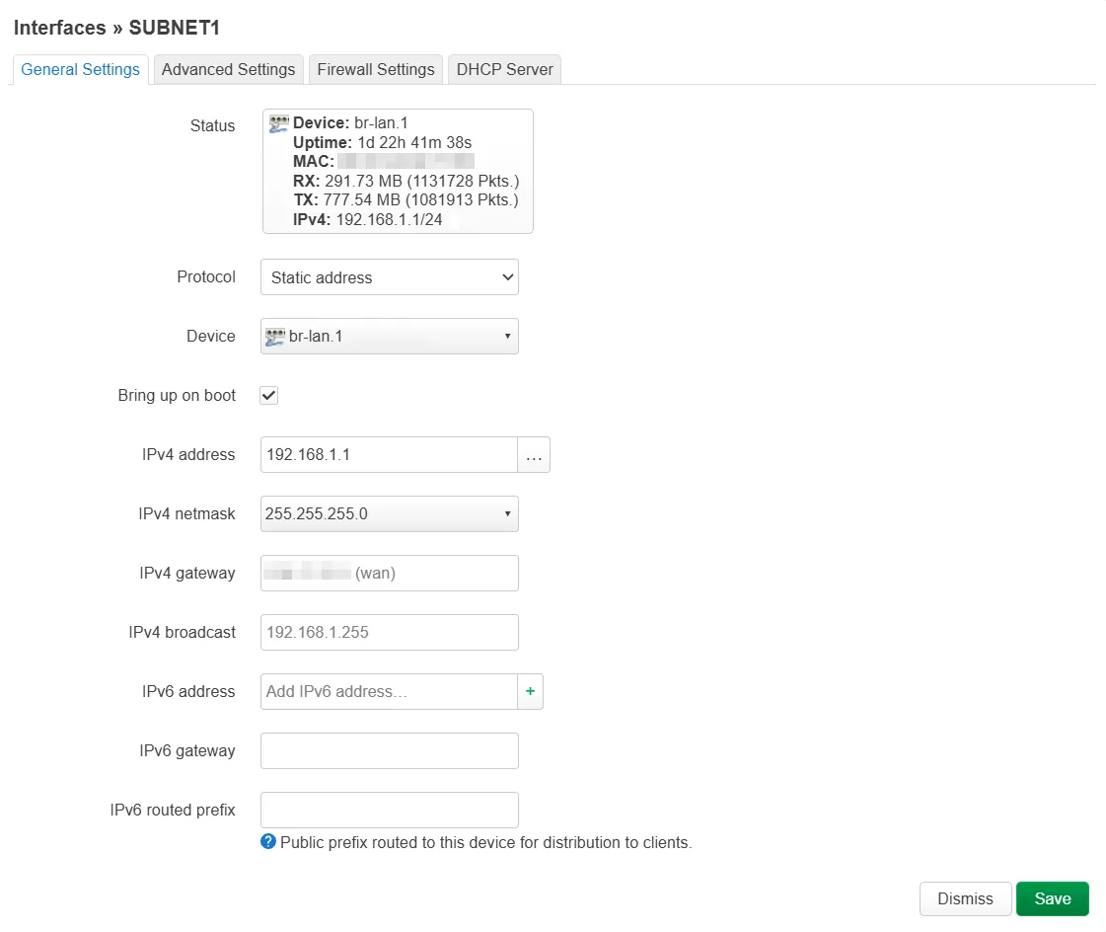Viewport: 1106px width, 932px height.
Task: Click the Bring up on boot label
Action: [x=177, y=395]
